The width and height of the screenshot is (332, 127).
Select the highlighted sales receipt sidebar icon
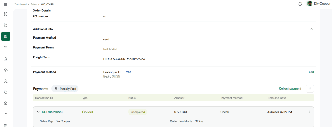(6, 36)
